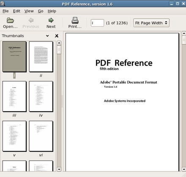Click the 'Open...' toolbar label
The height and width of the screenshot is (177, 186).
[x=10, y=27]
